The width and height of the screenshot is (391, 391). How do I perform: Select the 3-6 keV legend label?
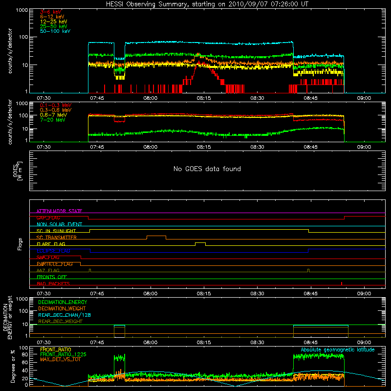51,12
